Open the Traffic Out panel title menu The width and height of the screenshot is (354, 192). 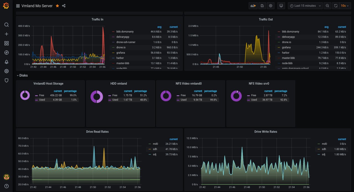(x=266, y=19)
